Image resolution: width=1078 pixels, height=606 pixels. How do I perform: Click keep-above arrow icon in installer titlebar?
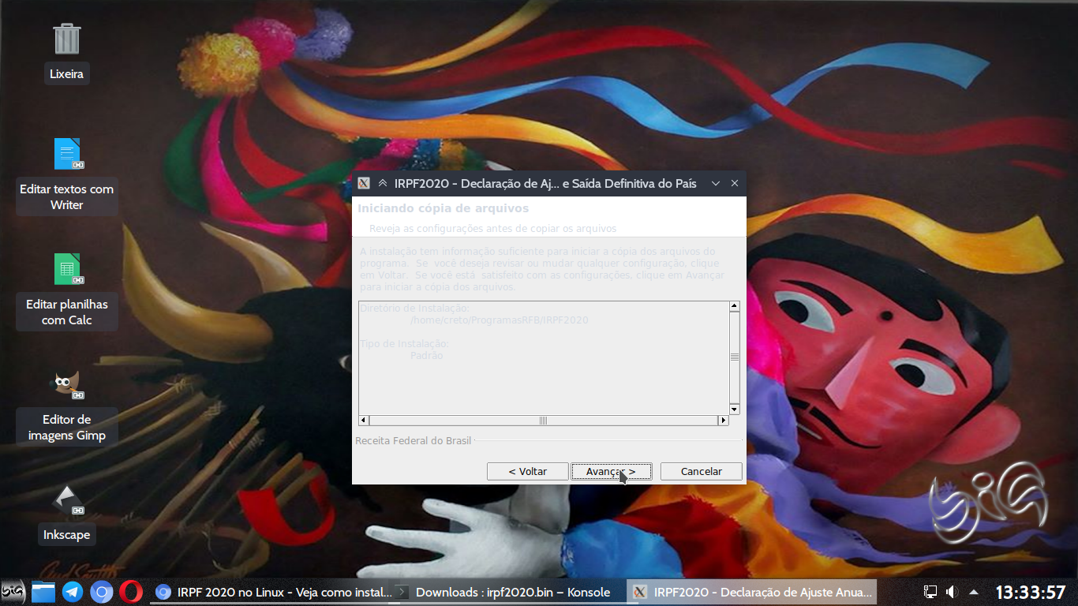click(383, 183)
